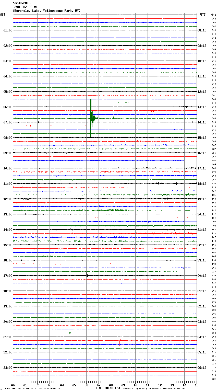Select the "05:00" MST hour label

click(8, 92)
